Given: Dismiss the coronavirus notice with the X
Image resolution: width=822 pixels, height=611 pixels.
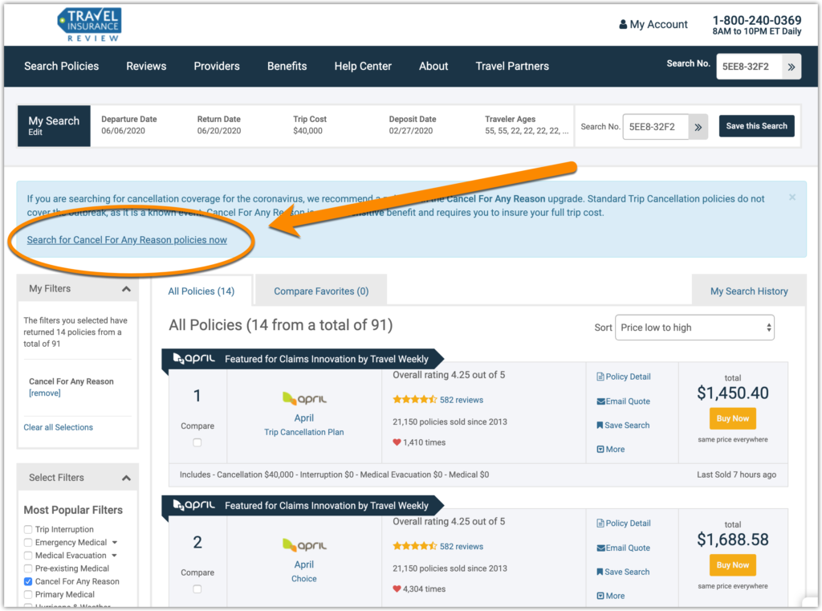Looking at the screenshot, I should (792, 198).
